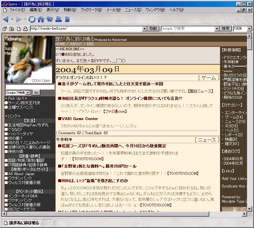Click the security padlock icon beside the address bar

(x=4, y=29)
